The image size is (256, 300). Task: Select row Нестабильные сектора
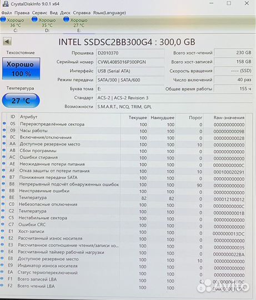click(x=123, y=218)
